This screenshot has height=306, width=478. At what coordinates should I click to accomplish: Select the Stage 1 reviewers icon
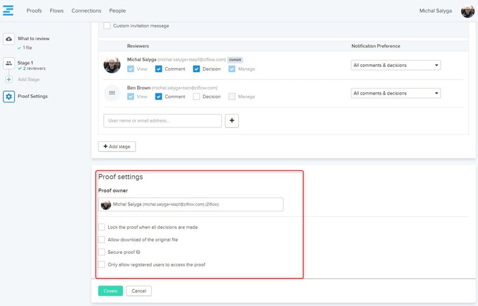point(9,63)
